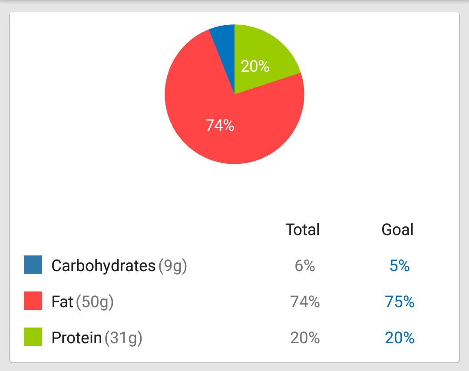Screen dimensions: 469x371
Task: Select the Protein label text
Action: pyautogui.click(x=76, y=338)
